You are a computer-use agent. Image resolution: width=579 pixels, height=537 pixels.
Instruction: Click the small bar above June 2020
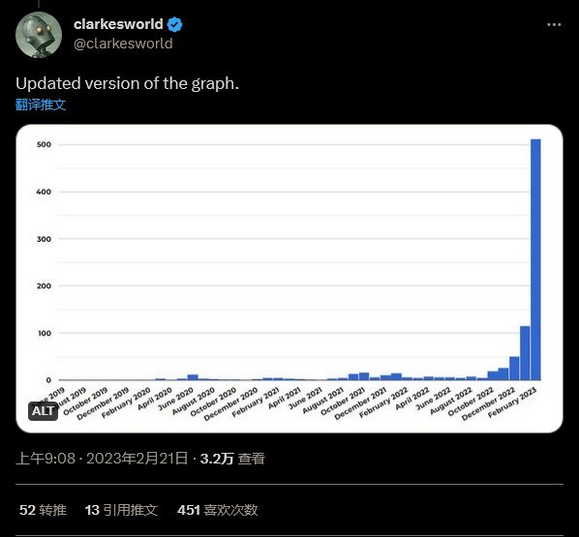click(x=193, y=377)
